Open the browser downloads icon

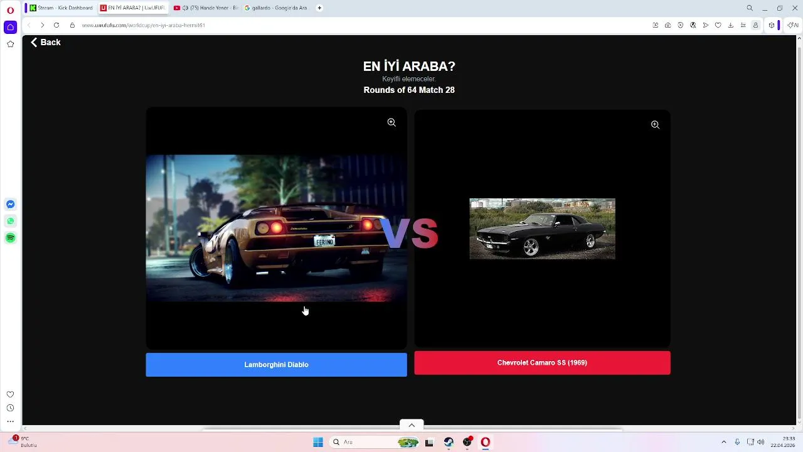(731, 25)
